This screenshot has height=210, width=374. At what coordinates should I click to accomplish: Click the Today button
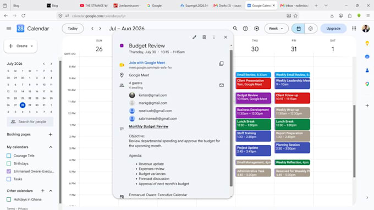pos(73,29)
